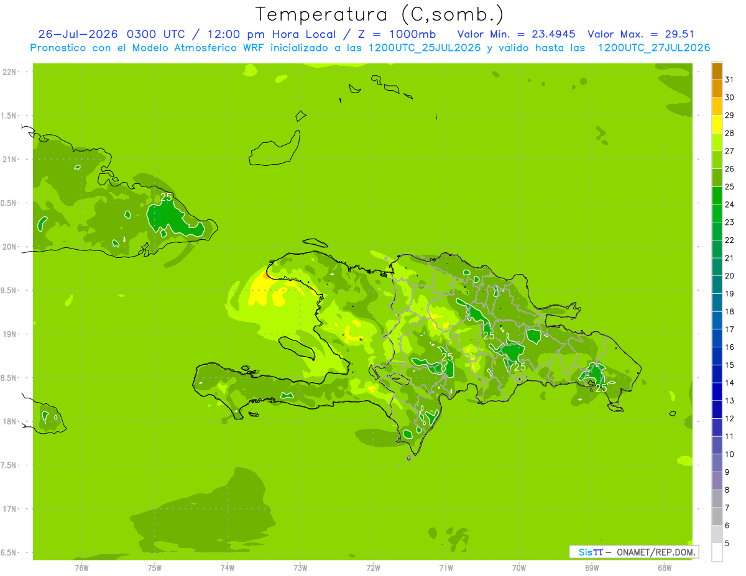
Task: Click the '19N' latitude axis label
Action: click(x=9, y=334)
